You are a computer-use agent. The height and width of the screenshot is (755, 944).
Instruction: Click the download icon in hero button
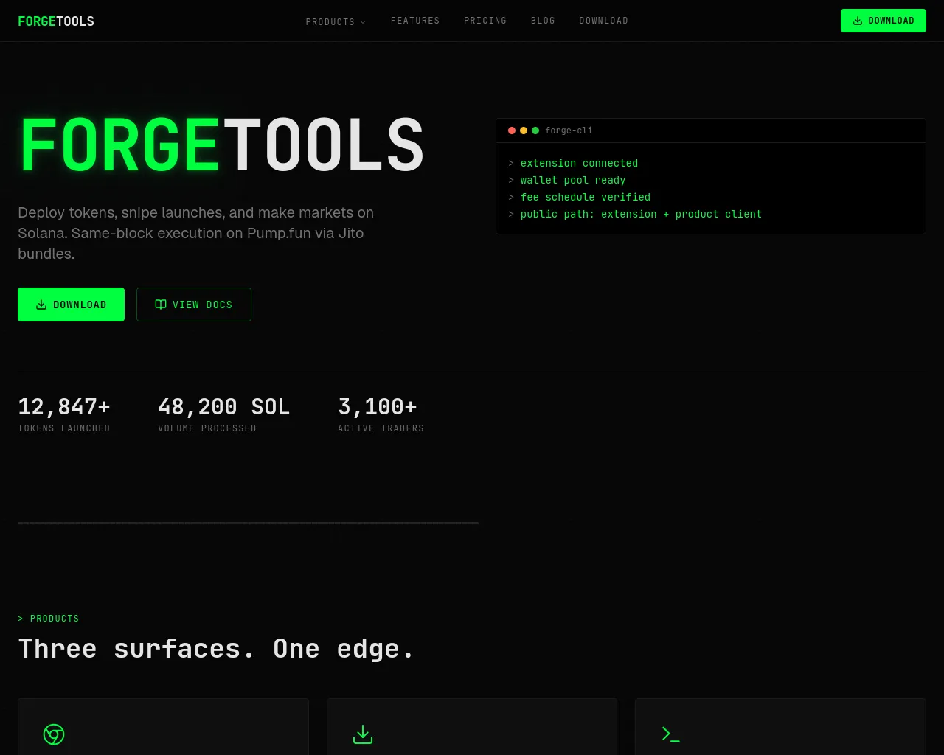pyautogui.click(x=41, y=305)
